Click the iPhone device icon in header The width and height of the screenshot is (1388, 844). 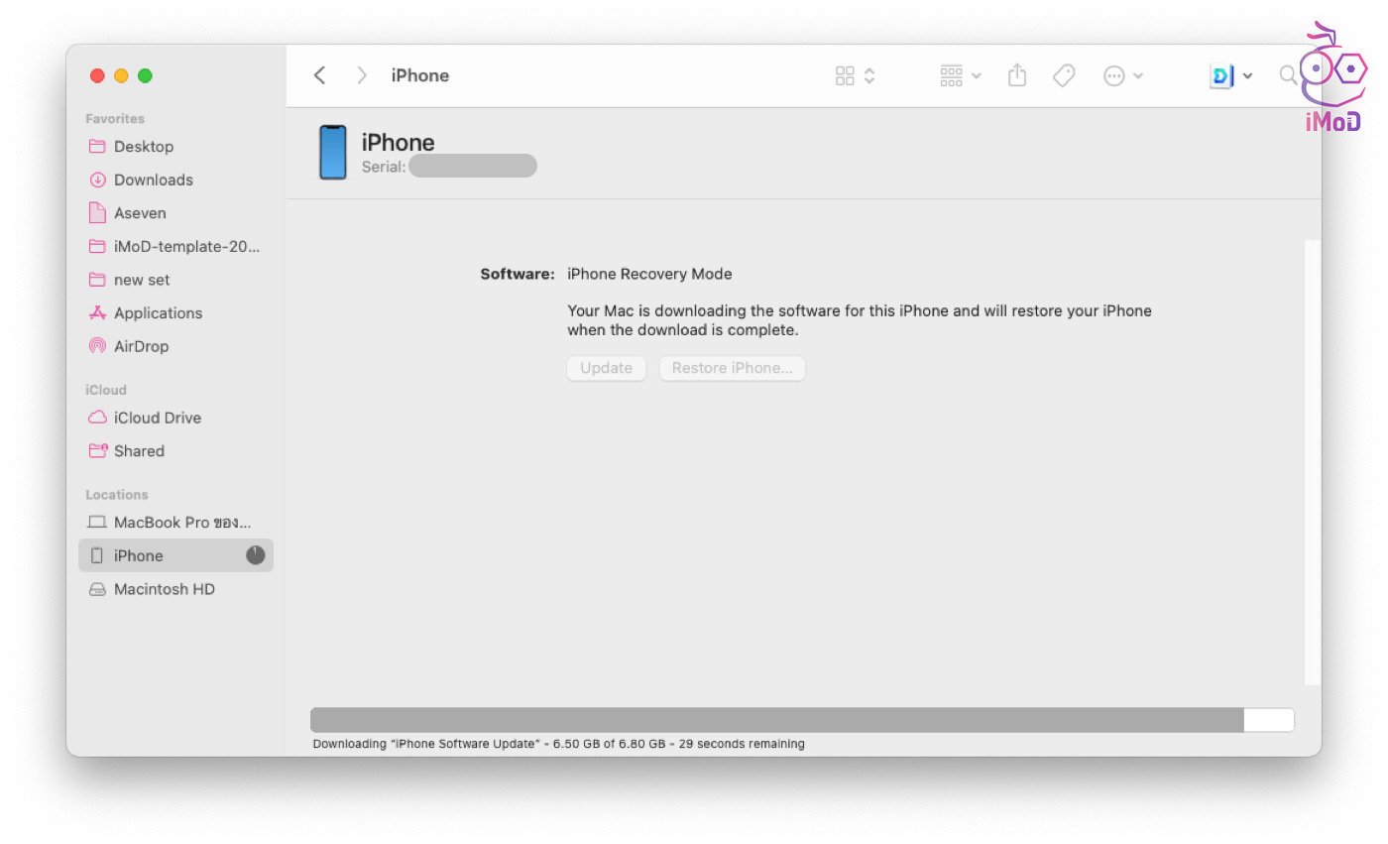pyautogui.click(x=333, y=153)
